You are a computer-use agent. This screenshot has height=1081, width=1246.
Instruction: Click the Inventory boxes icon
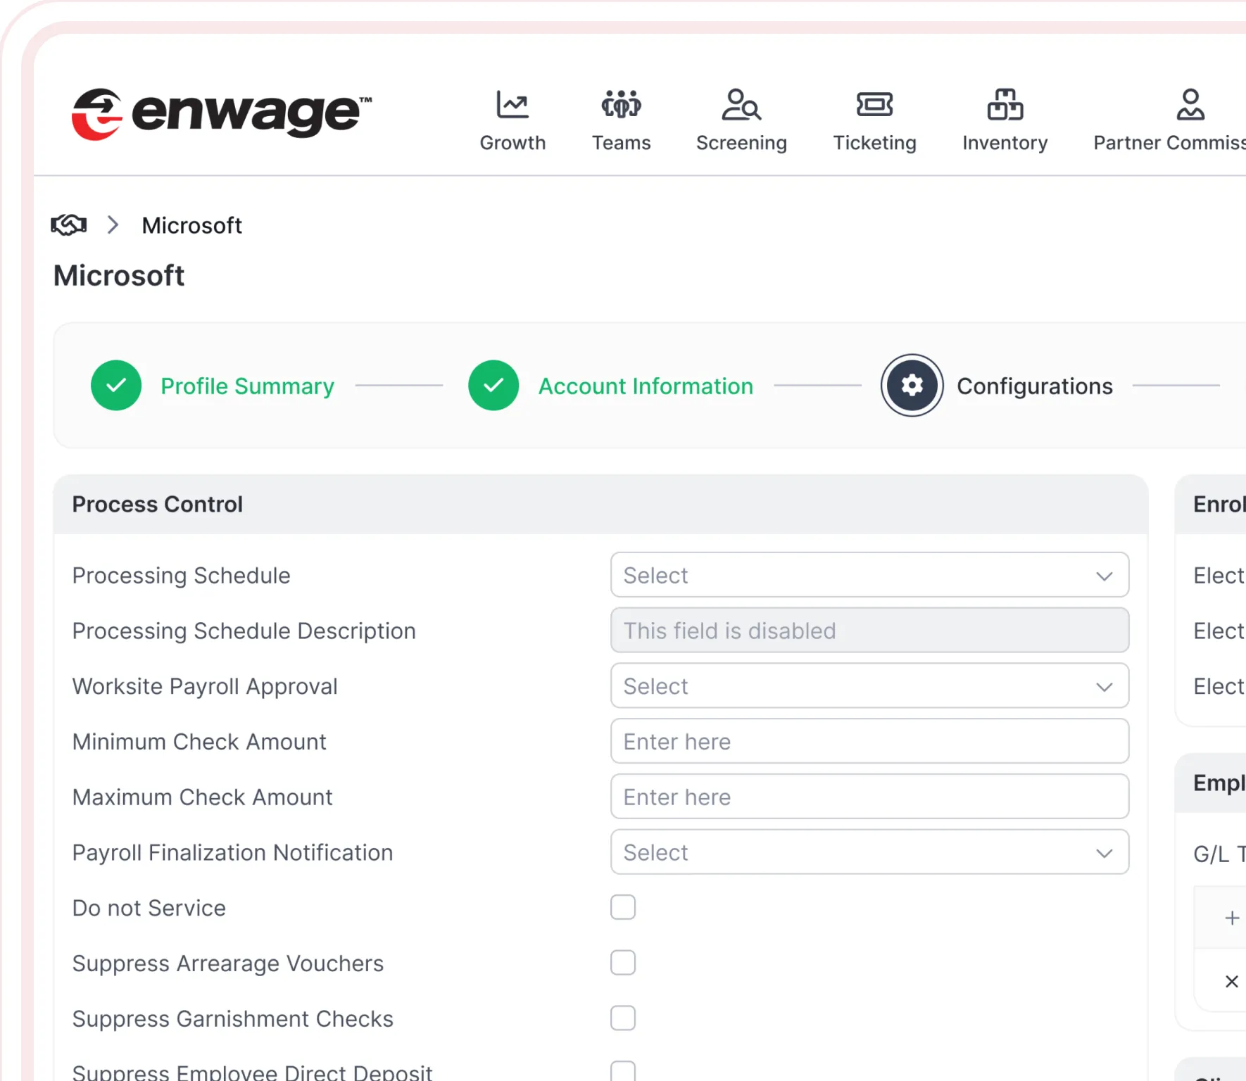(x=1005, y=106)
